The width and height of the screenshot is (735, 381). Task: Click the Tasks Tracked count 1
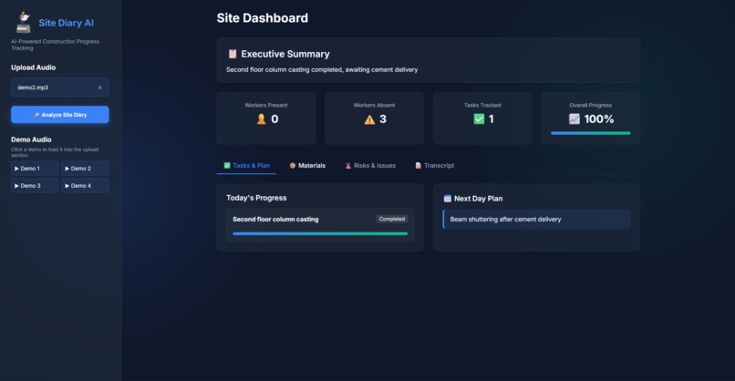tap(492, 119)
